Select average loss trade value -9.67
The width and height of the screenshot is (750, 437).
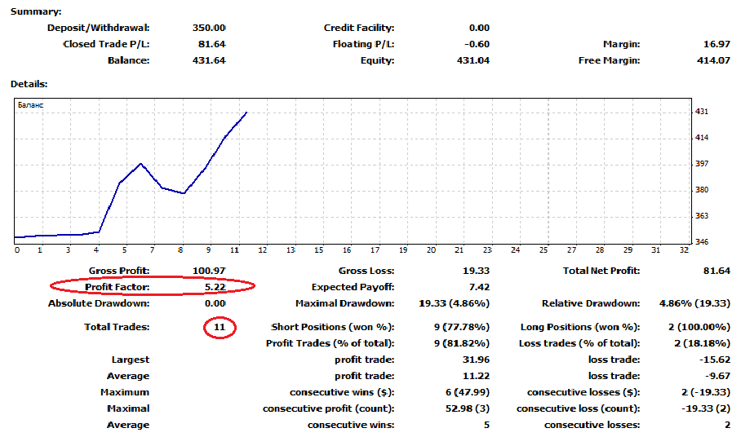pyautogui.click(x=717, y=376)
